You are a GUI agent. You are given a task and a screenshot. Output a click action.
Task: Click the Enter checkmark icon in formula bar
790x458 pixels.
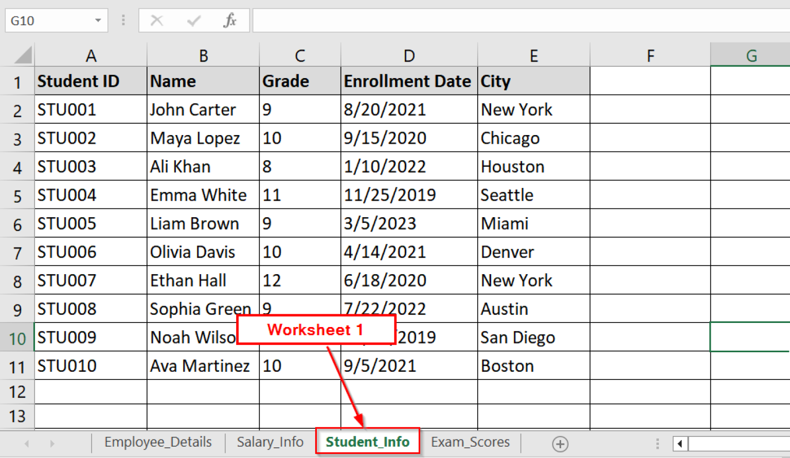tap(193, 21)
